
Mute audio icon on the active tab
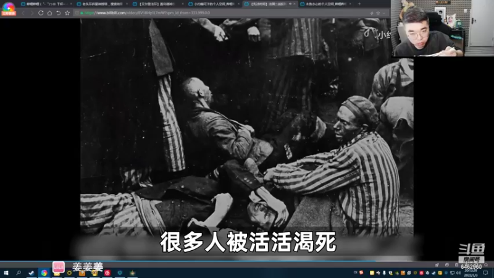290,4
